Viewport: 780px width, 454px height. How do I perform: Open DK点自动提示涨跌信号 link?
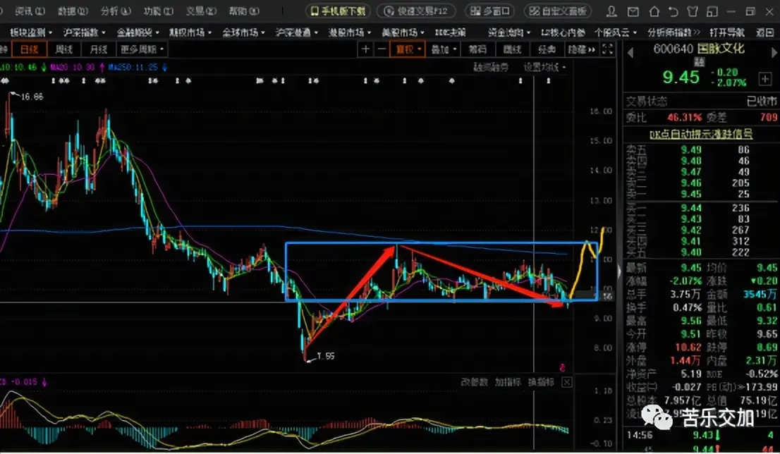pyautogui.click(x=700, y=134)
